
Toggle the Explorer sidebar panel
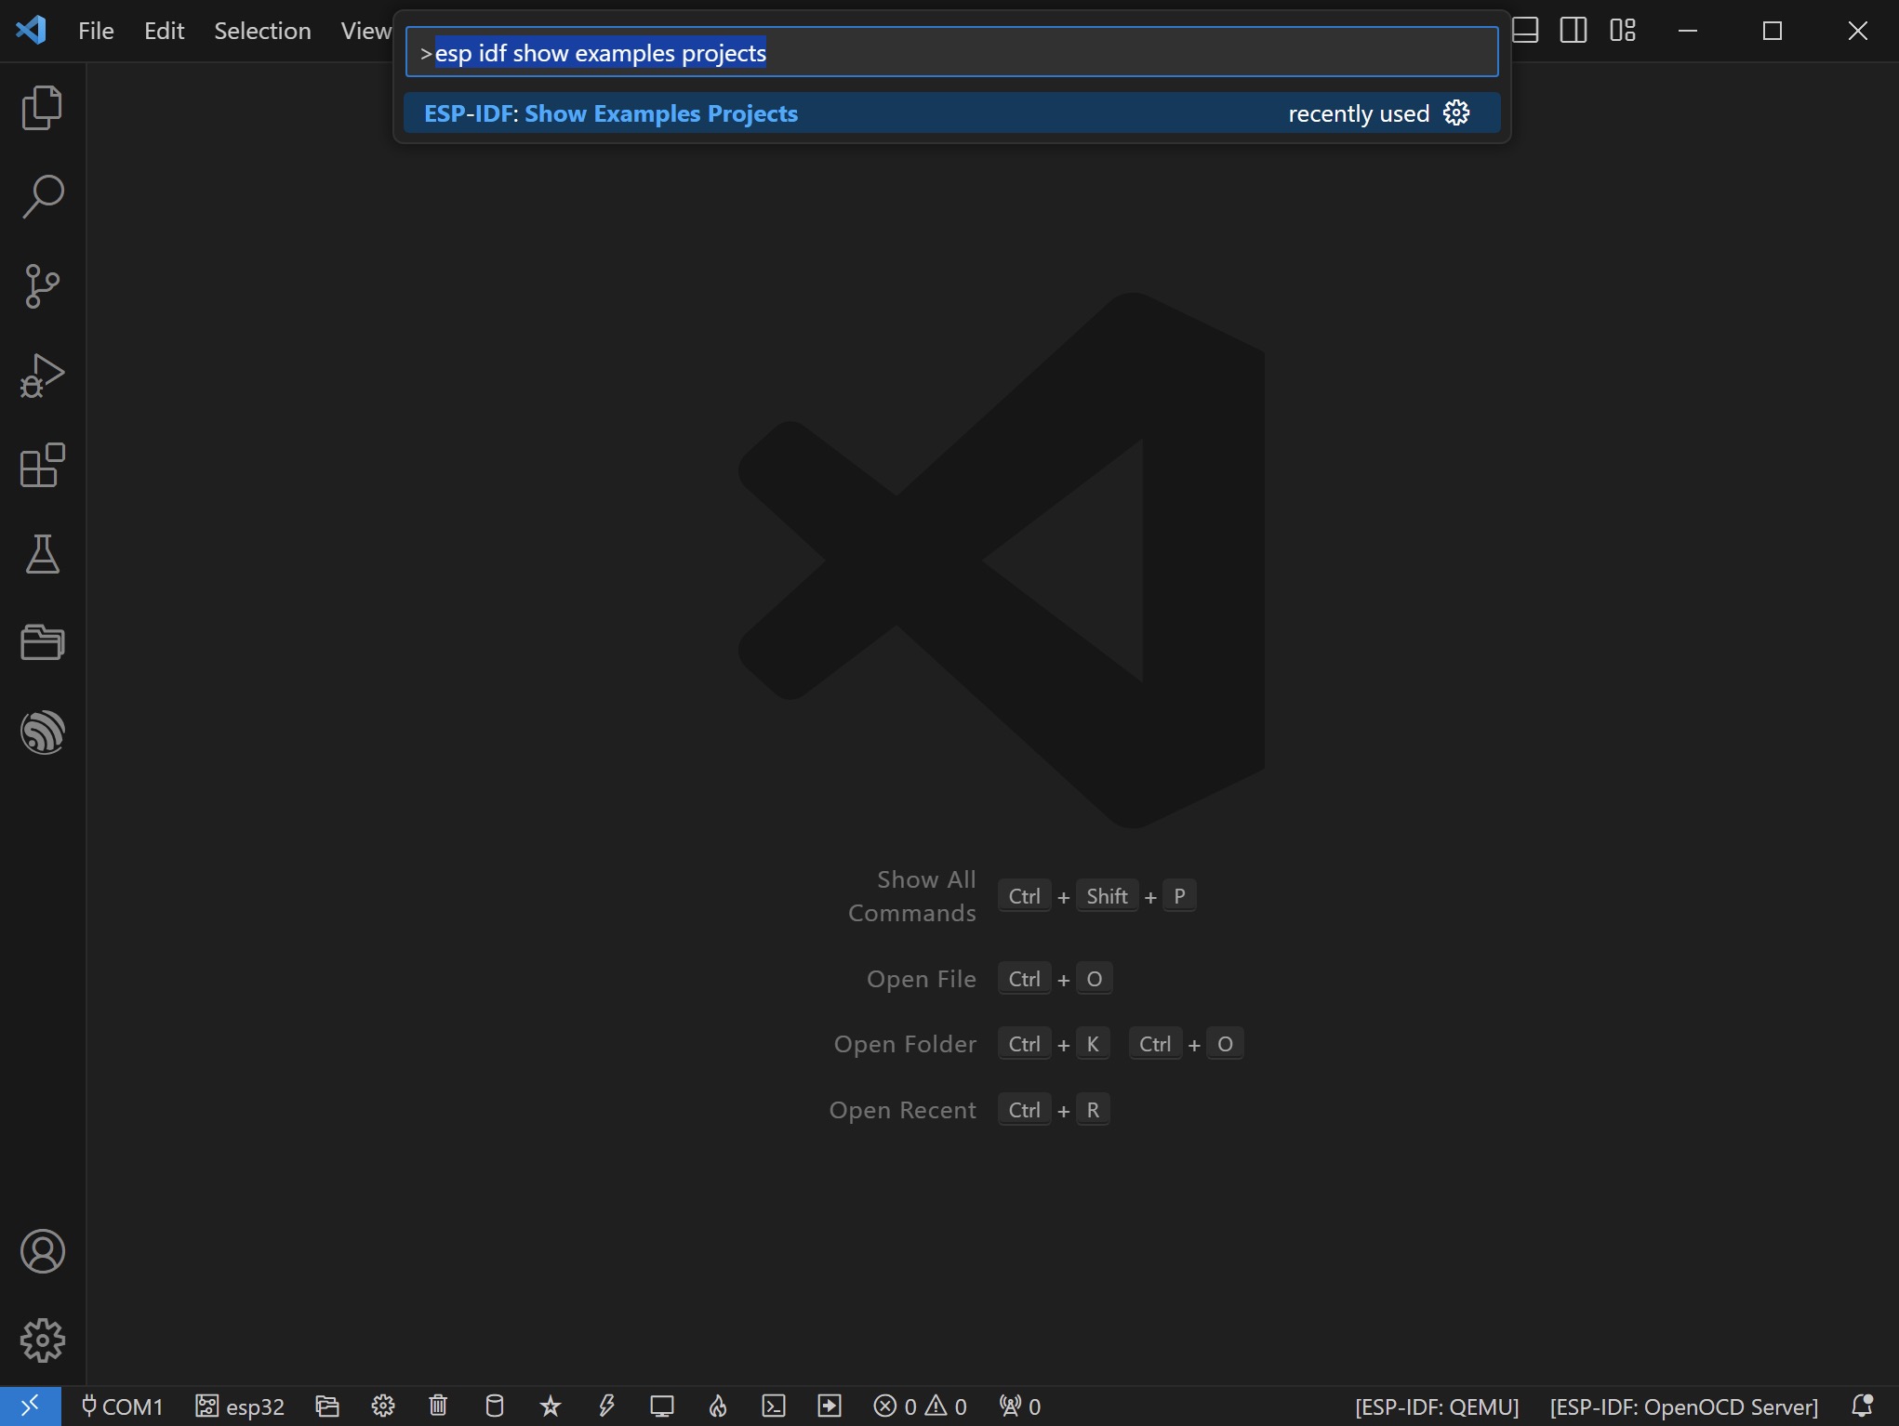[x=41, y=106]
